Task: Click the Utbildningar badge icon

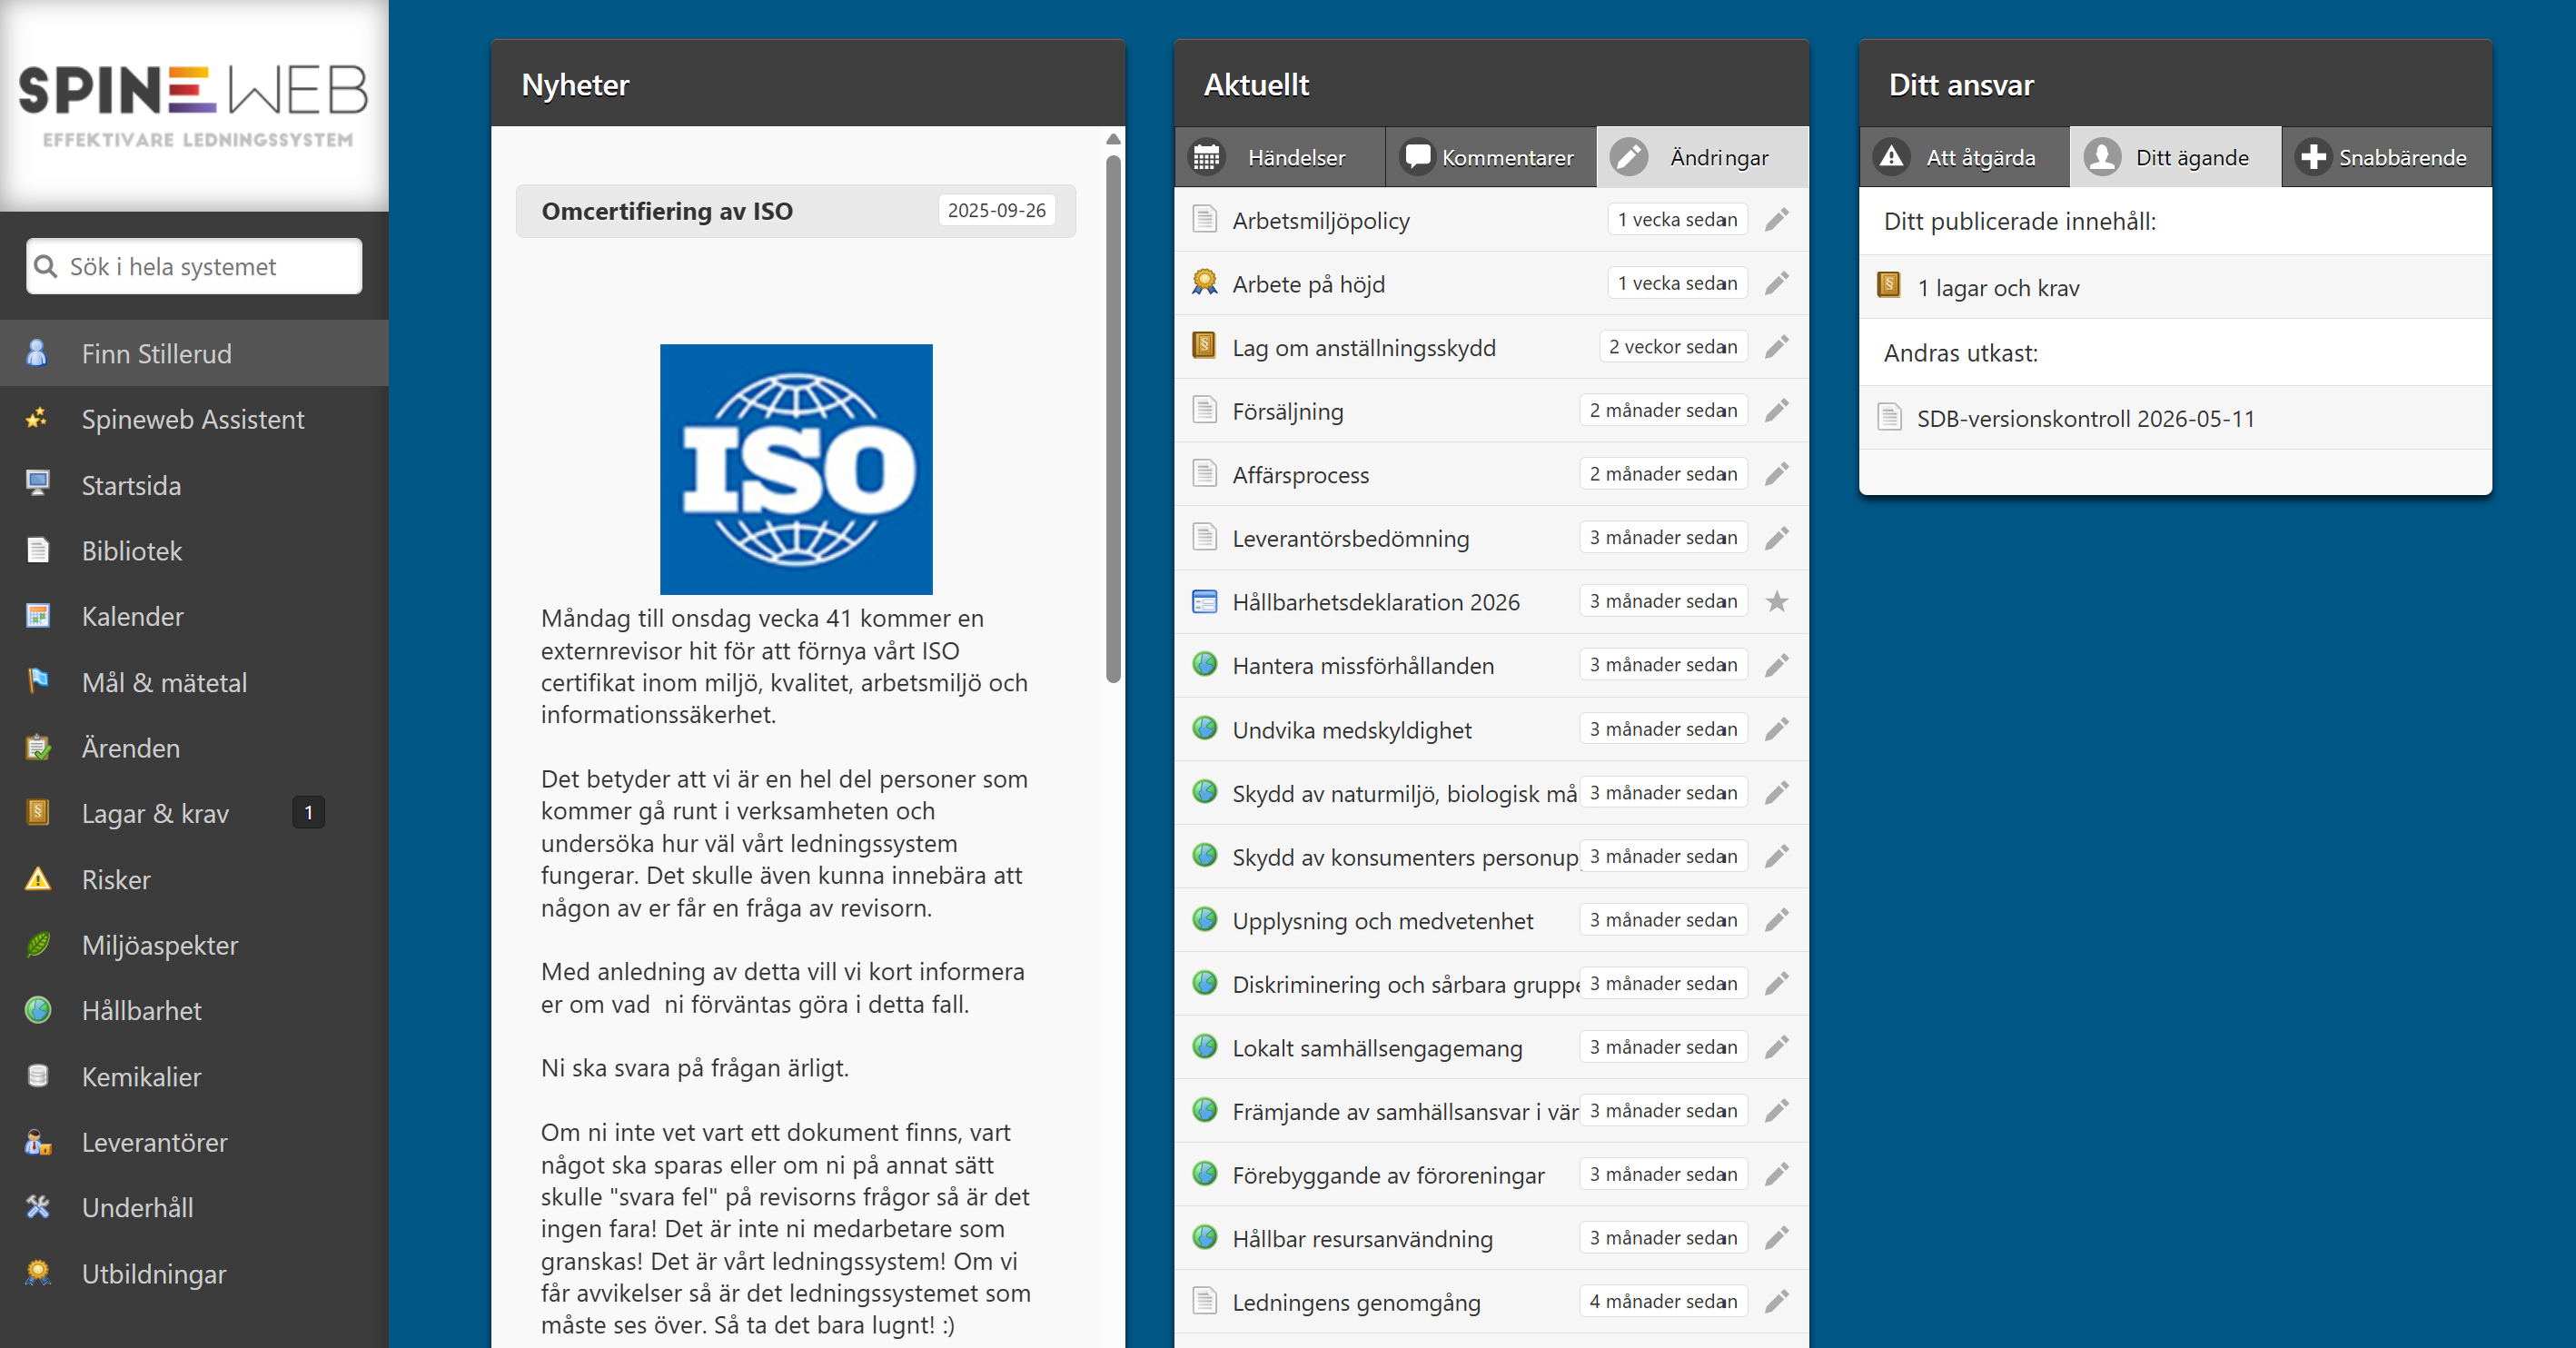Action: coord(37,1273)
